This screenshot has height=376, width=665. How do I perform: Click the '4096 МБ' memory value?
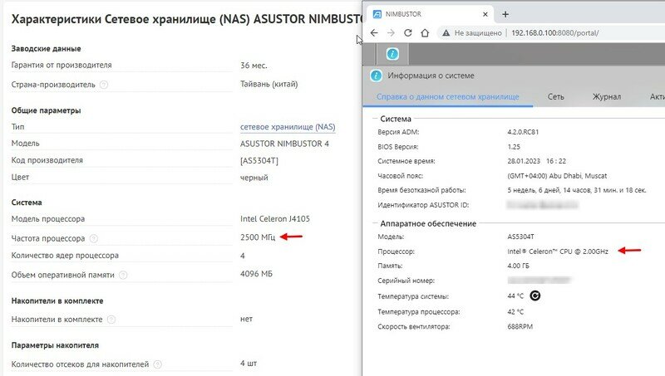pos(256,274)
